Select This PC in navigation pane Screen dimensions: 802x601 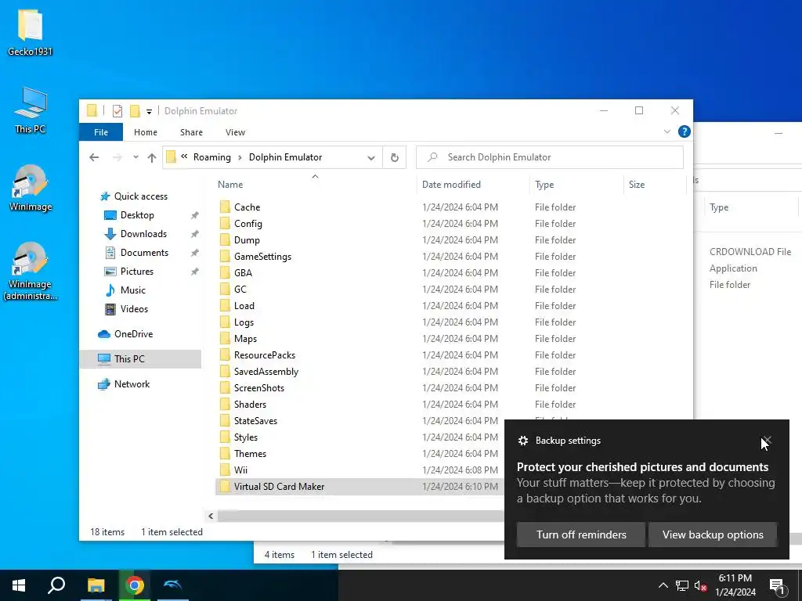[140, 359]
